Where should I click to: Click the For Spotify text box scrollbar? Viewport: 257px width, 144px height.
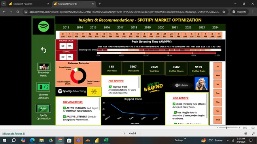point(139,82)
